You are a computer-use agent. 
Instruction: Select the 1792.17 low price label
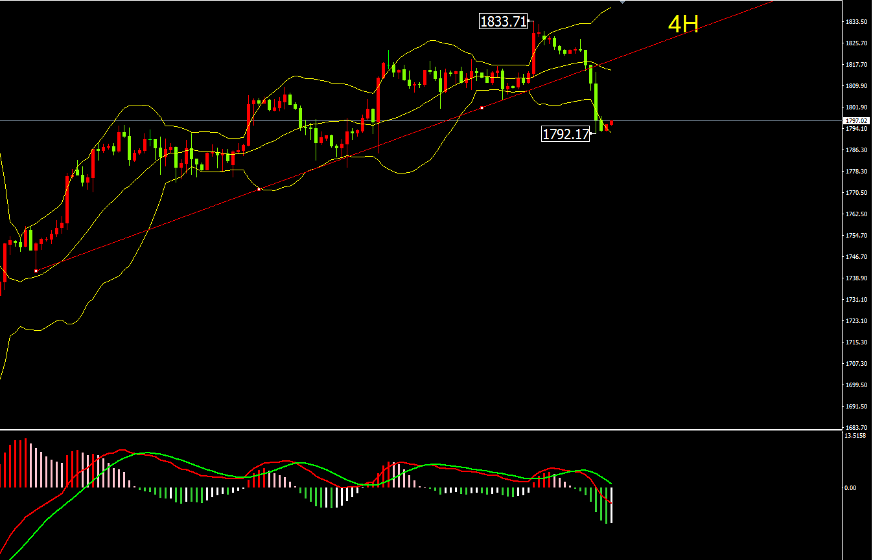coord(566,134)
